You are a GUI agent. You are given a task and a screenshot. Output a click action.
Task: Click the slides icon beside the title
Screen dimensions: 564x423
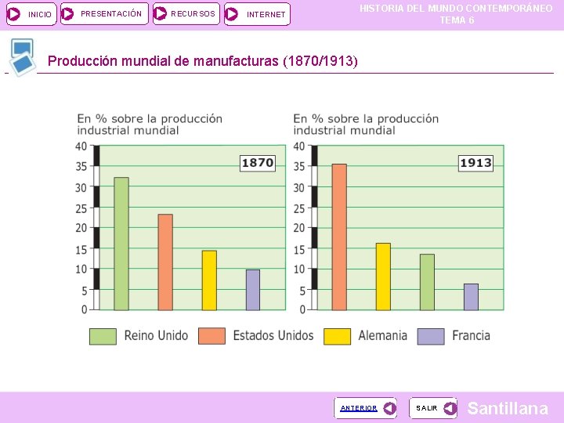[22, 57]
